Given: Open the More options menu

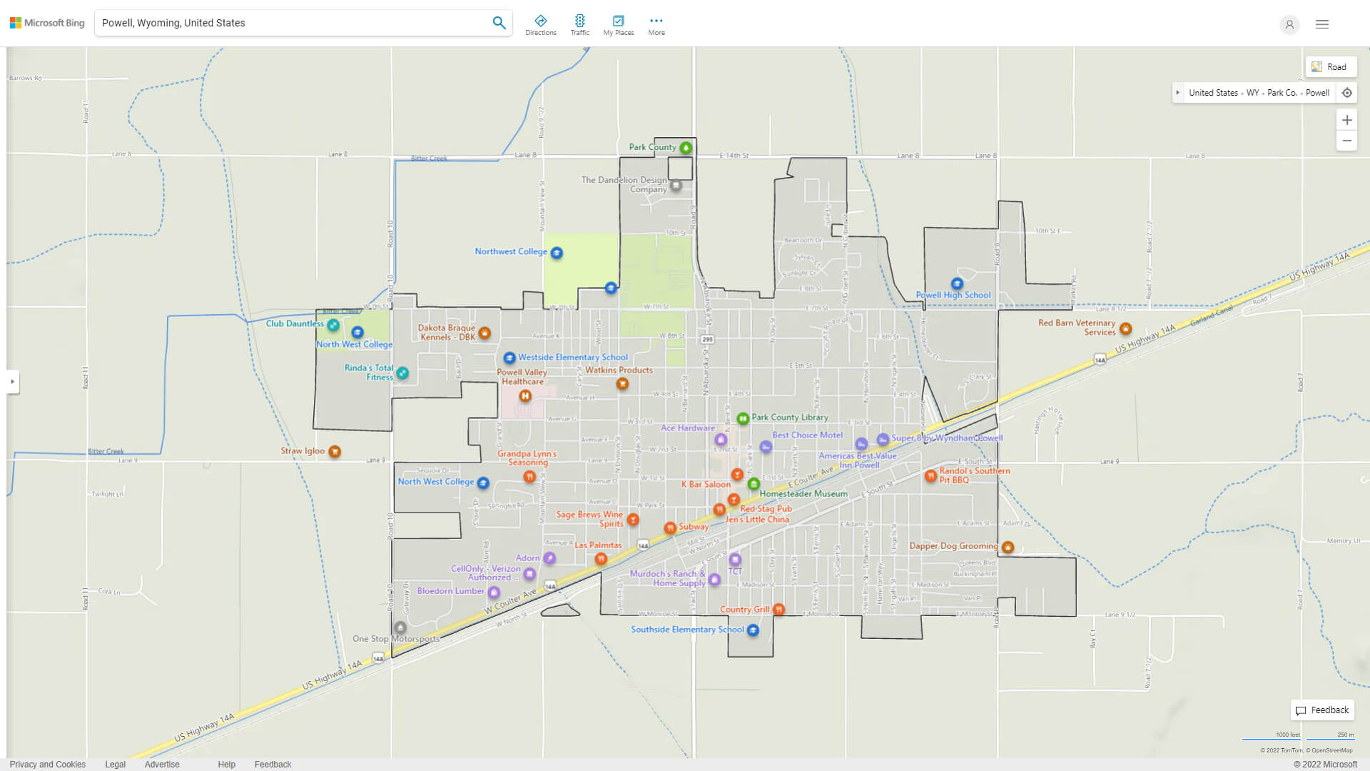Looking at the screenshot, I should coord(656,20).
